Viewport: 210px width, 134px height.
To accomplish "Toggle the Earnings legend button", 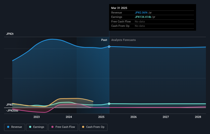I will (37, 127).
